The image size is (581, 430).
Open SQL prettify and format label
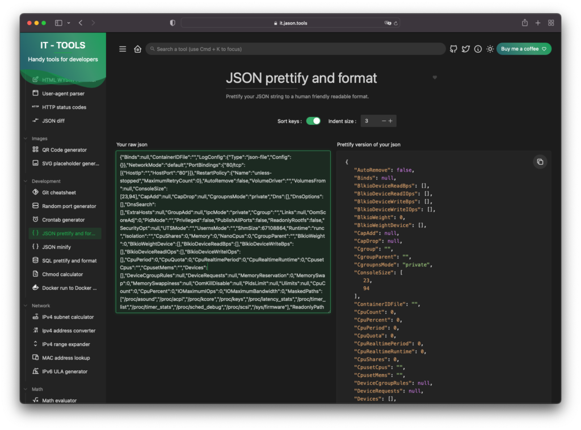pyautogui.click(x=69, y=261)
